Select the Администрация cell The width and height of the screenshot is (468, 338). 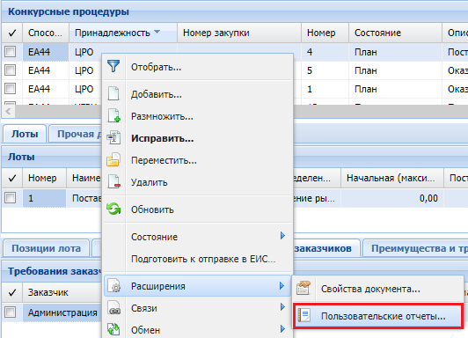[62, 312]
